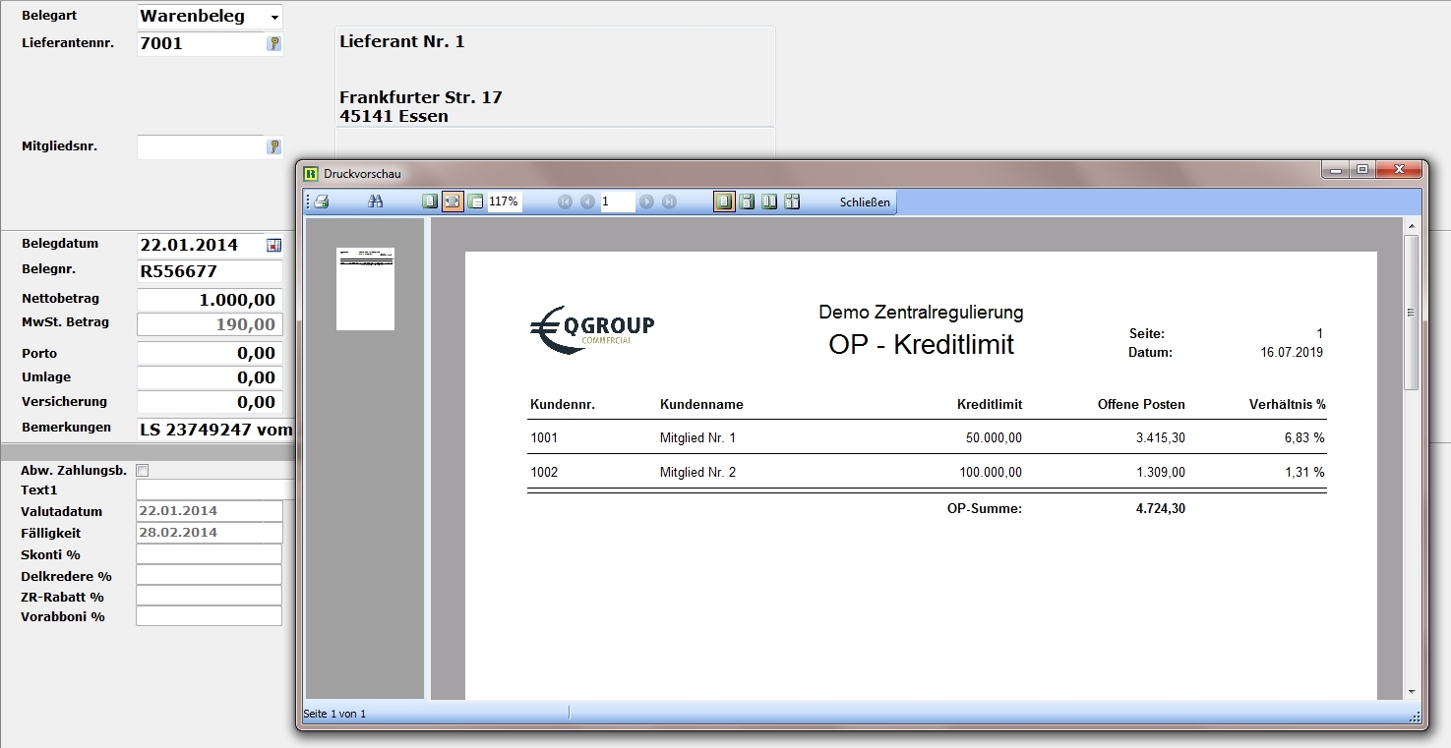This screenshot has height=748, width=1451.
Task: Open calendar picker beside Belegdatum
Action: [x=274, y=246]
